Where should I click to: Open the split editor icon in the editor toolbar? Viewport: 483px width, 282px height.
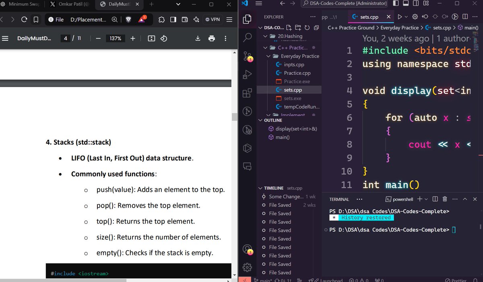(465, 17)
